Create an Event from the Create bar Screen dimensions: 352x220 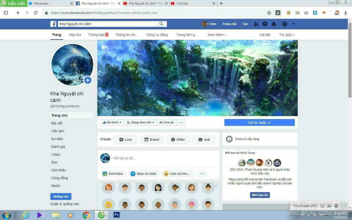(152, 139)
